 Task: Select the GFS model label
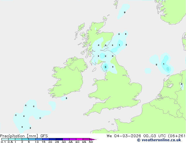(x=44, y=136)
